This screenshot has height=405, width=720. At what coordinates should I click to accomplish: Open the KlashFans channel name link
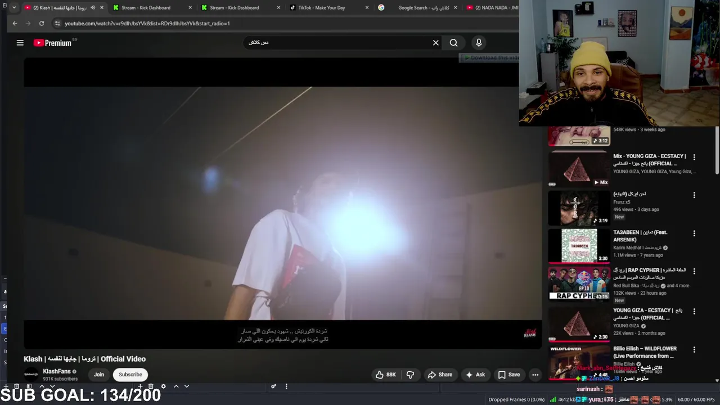[57, 371]
